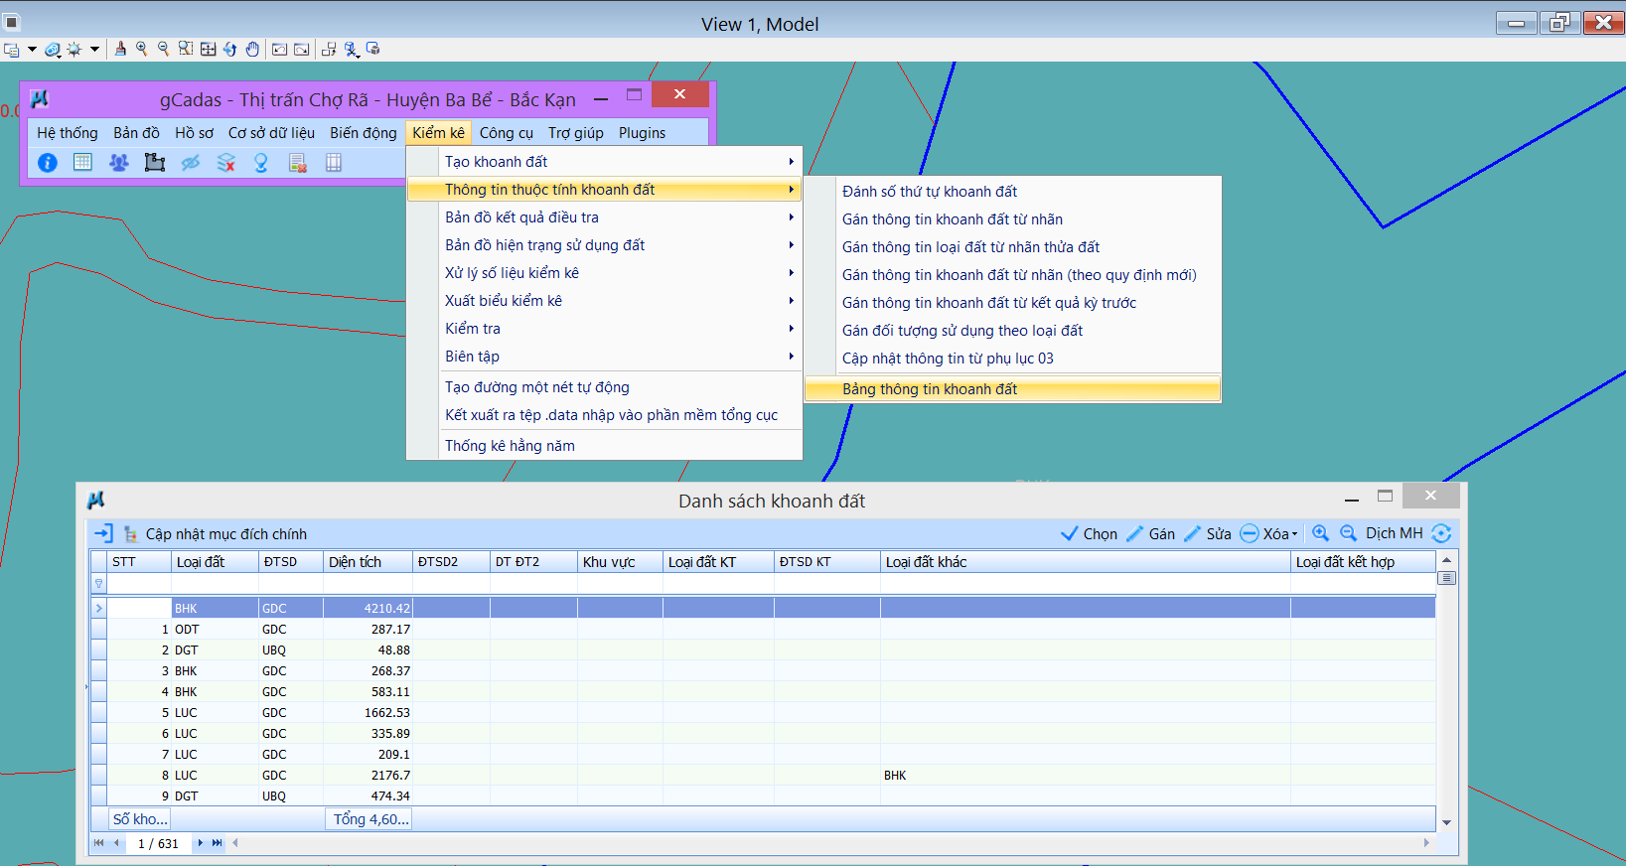Select the parcel polygon icon in gCadas toolbar

(x=155, y=163)
